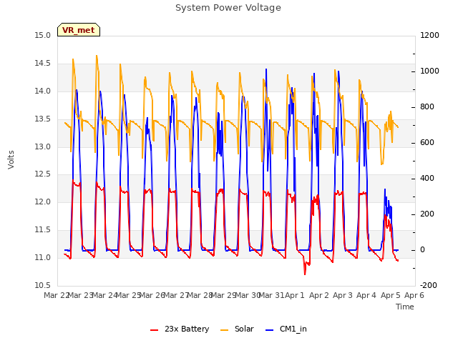Viewport: 458px width, 343px height.
Task: Click the Mar 28 x-axis tick label
Action: click(200, 295)
